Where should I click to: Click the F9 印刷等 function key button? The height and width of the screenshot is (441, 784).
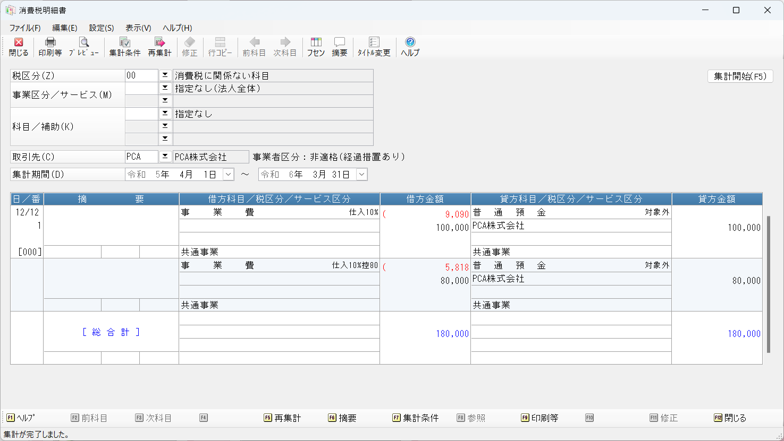pyautogui.click(x=539, y=418)
